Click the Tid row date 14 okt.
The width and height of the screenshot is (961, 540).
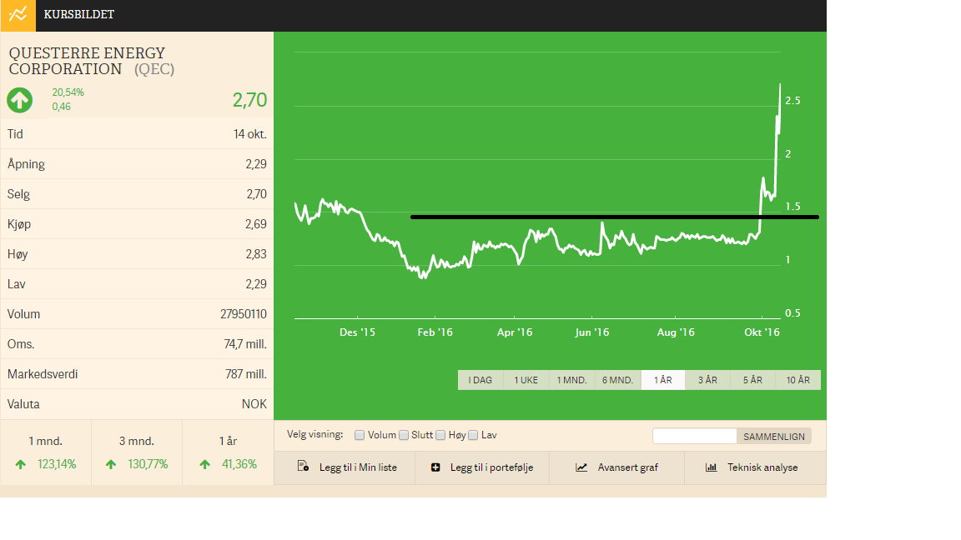tap(250, 134)
